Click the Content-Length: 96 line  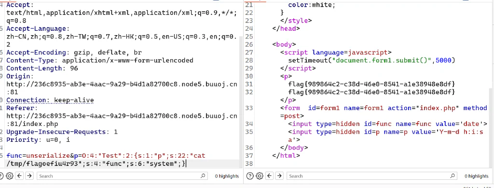click(x=42, y=68)
